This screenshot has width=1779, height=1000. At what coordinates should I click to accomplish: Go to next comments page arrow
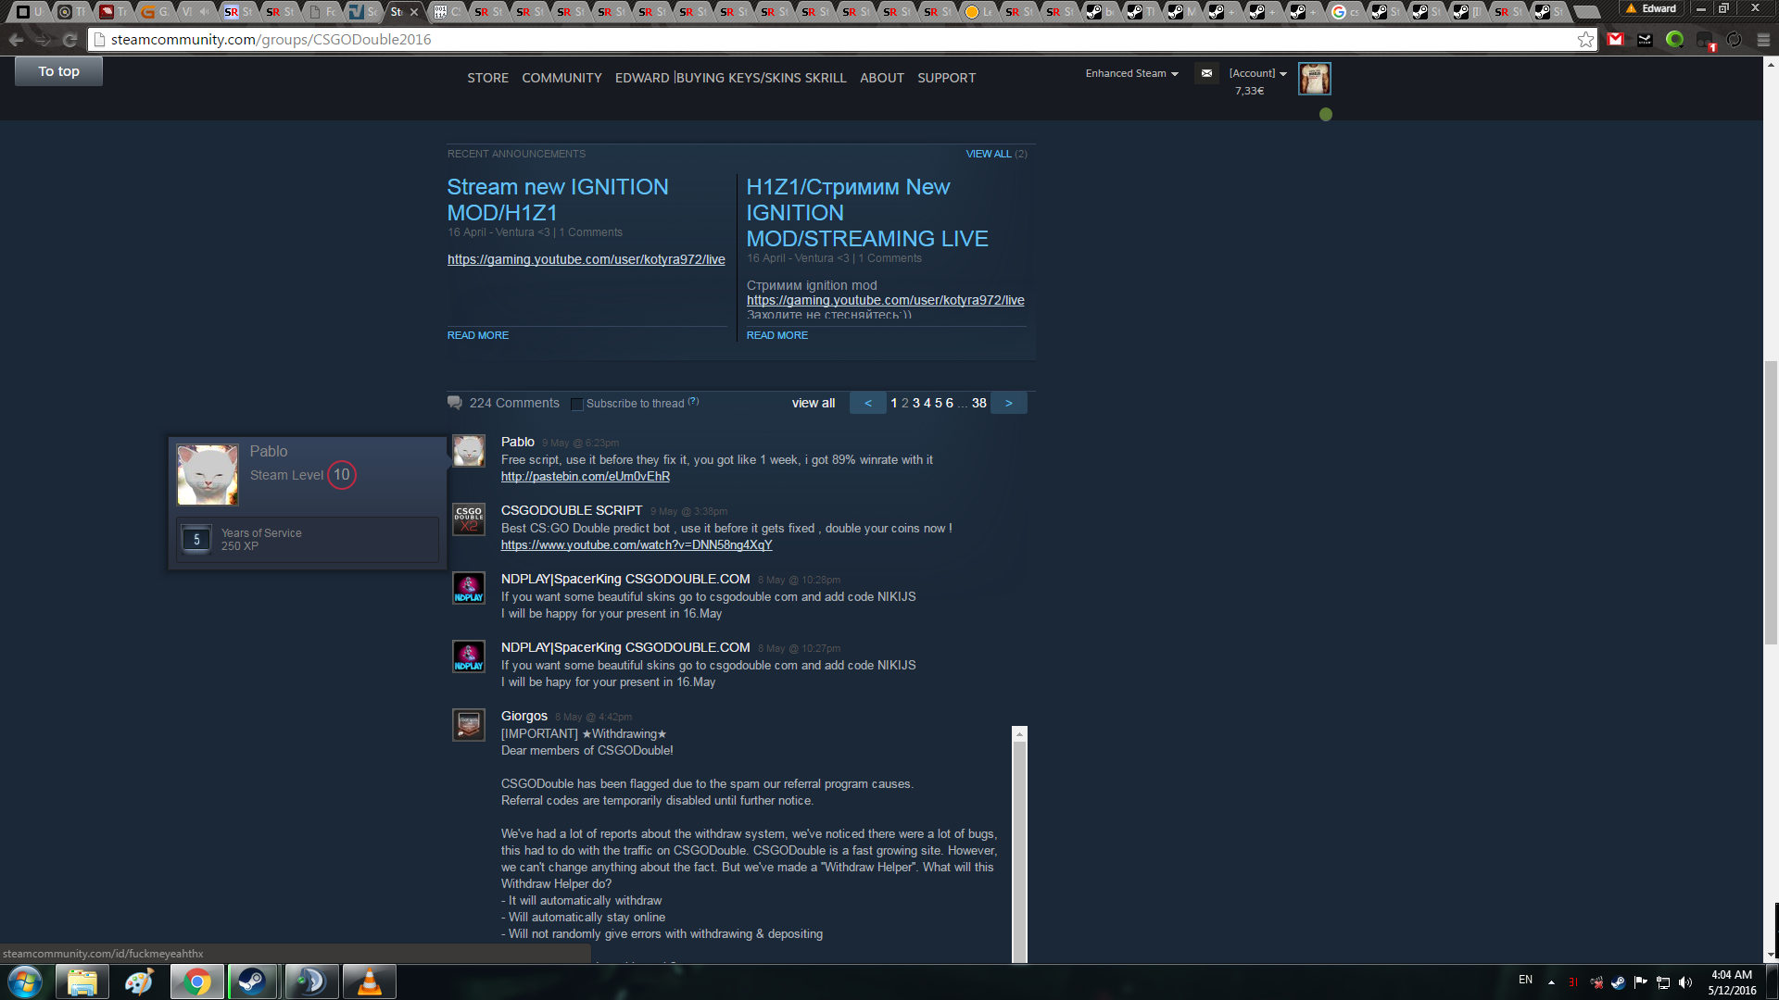pyautogui.click(x=1008, y=403)
